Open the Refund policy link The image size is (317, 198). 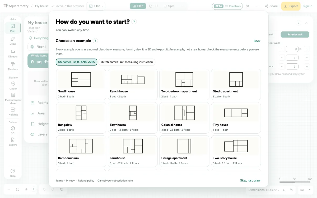(86, 181)
